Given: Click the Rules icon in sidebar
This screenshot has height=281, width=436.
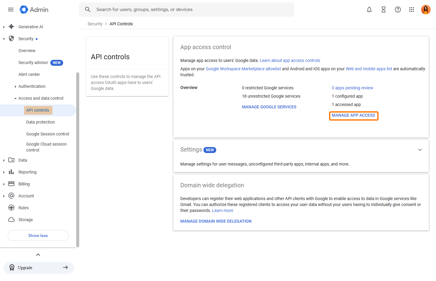Looking at the screenshot, I should coord(11,208).
